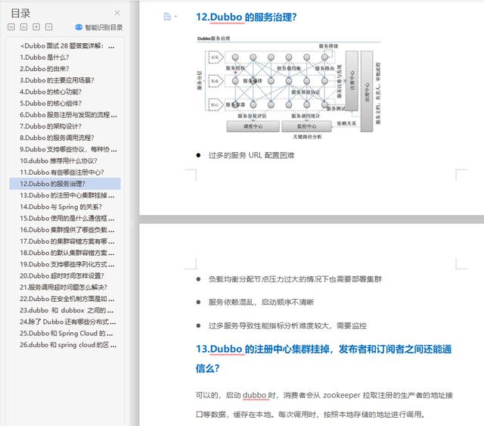Open 8.Dubbo 的服务调用流程? in outline
This screenshot has height=426, width=484.
pos(57,138)
